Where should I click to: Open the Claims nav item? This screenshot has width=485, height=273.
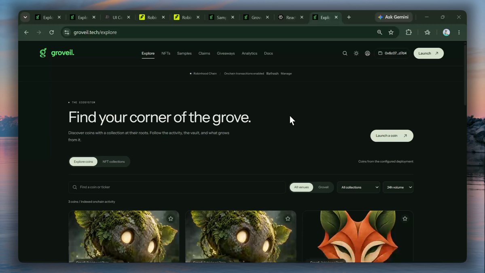(x=204, y=53)
